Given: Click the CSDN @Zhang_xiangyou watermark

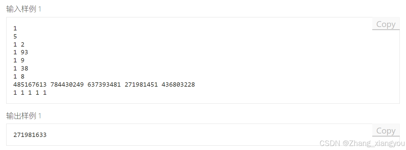Looking at the screenshot, I should [362, 143].
